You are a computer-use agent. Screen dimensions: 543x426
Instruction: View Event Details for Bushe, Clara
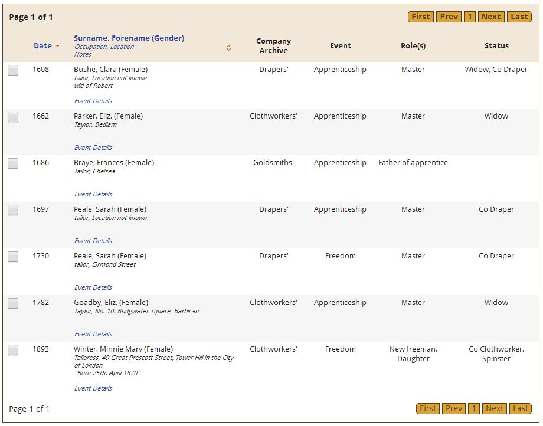point(93,101)
